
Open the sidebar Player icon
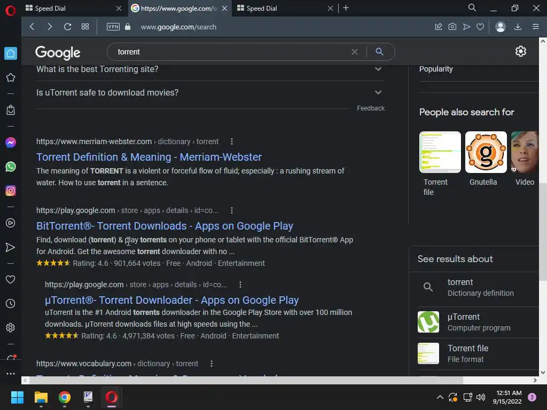click(11, 223)
